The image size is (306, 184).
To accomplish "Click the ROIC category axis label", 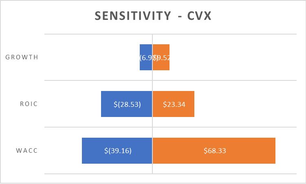I will click(29, 104).
